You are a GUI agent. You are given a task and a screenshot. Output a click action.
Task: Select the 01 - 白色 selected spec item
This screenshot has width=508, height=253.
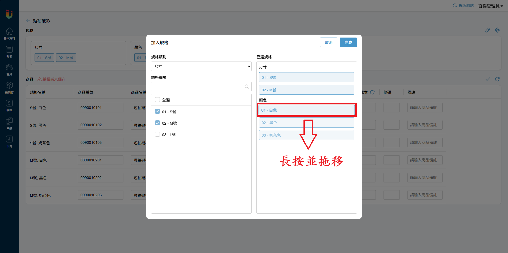tap(306, 110)
